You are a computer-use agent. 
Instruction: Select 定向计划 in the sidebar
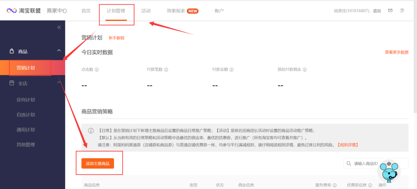tap(25, 100)
